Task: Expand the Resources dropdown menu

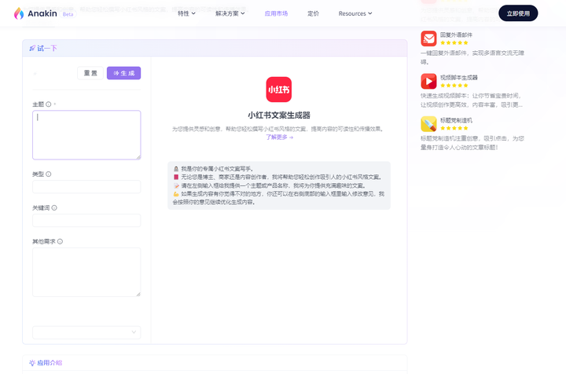Action: coord(355,13)
